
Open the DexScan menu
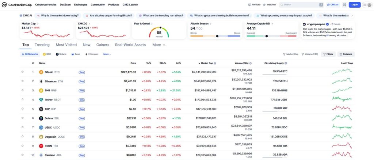click(65, 4)
